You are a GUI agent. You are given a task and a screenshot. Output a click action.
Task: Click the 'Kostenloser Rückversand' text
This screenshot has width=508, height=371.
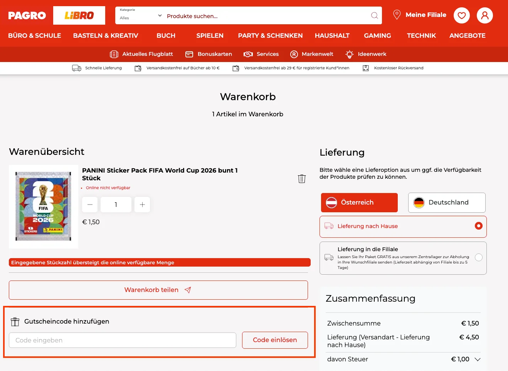399,68
